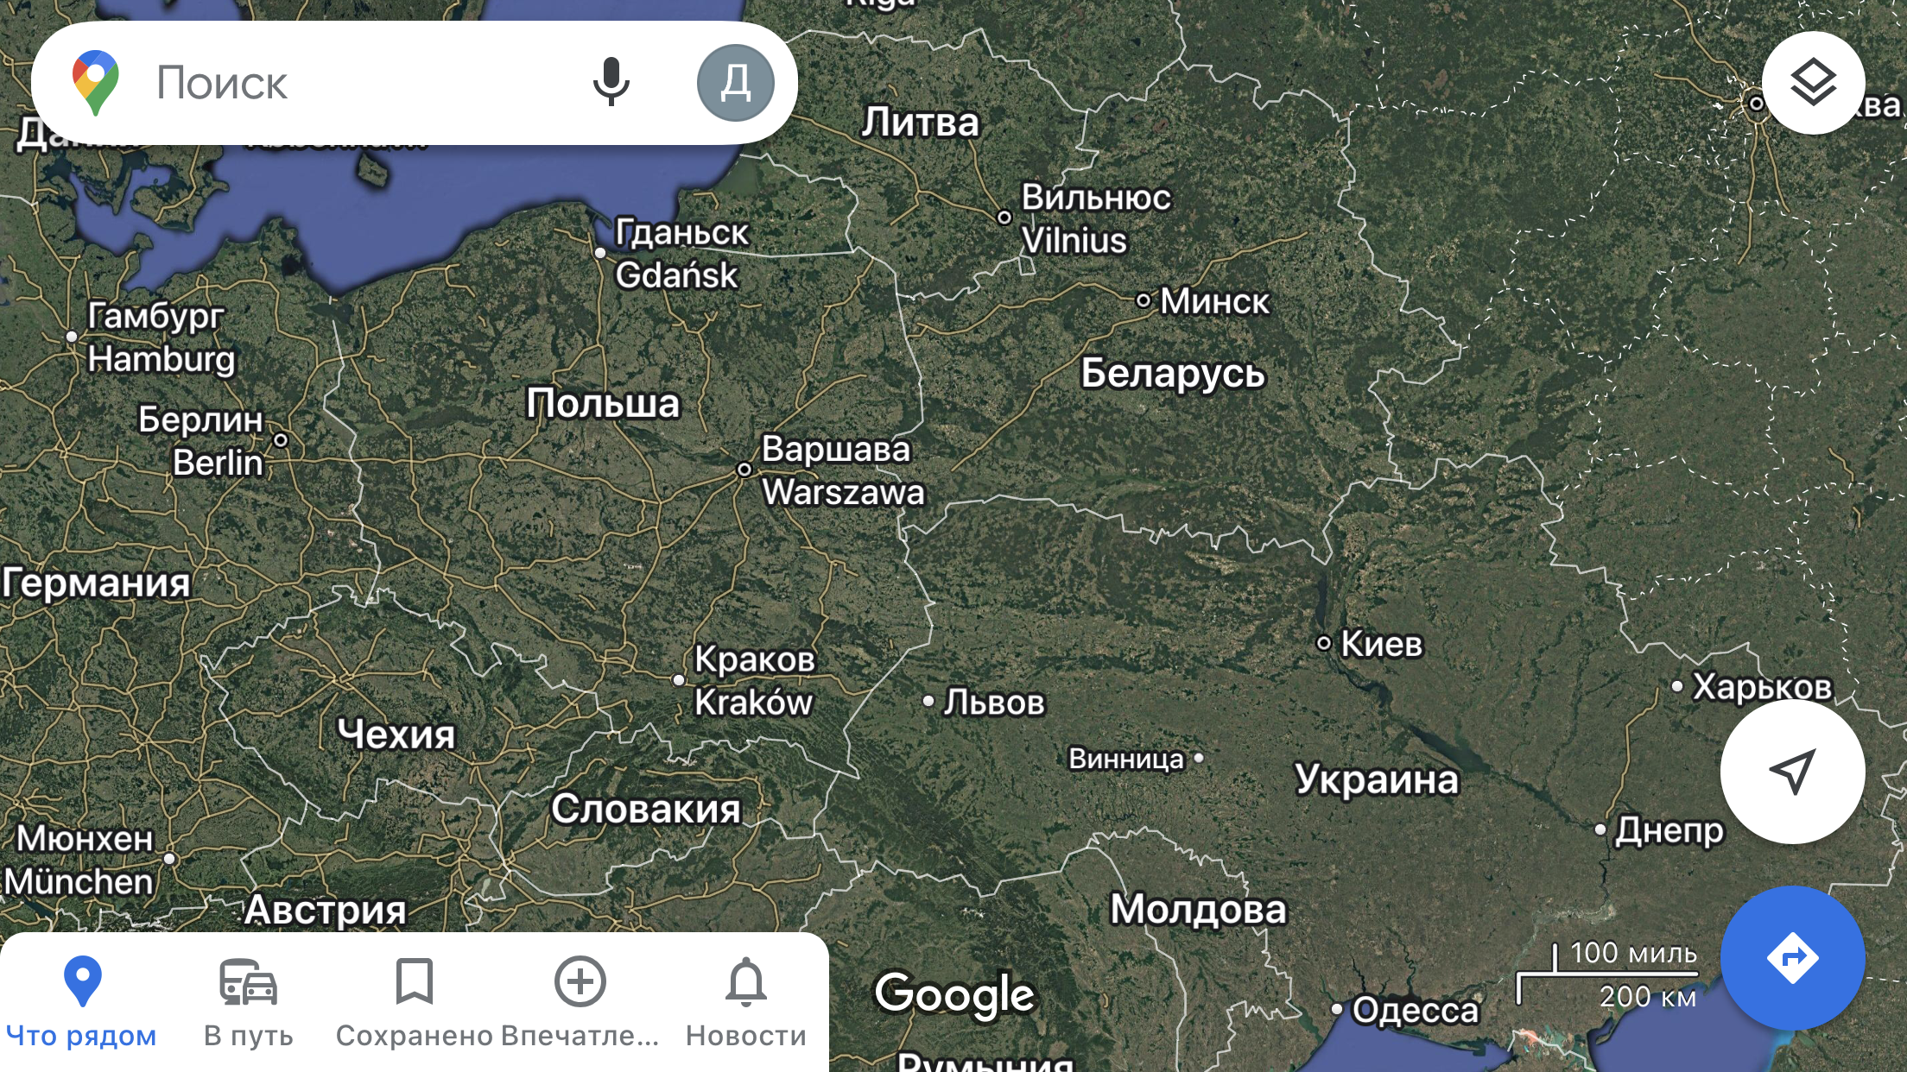Screen dimensions: 1907x1072
Task: Tap the my location arrow button
Action: pyautogui.click(x=1792, y=771)
